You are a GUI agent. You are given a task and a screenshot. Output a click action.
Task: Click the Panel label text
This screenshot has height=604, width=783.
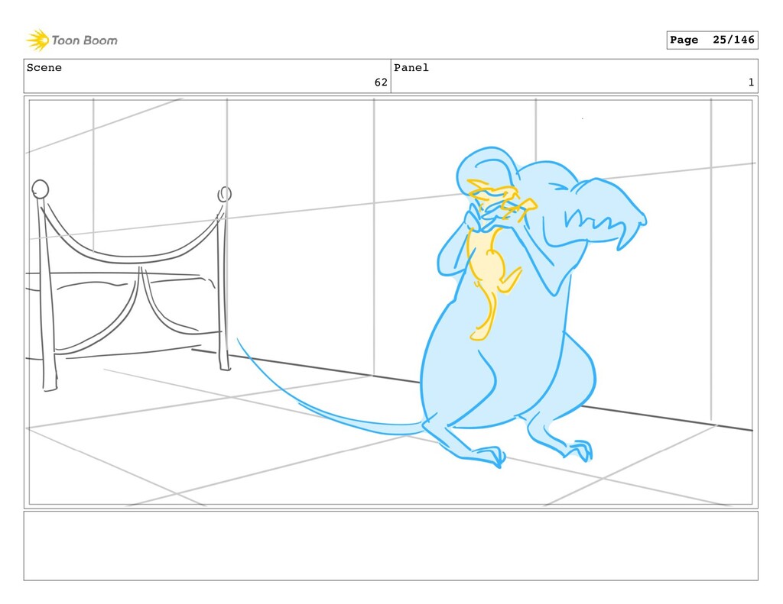pyautogui.click(x=411, y=68)
